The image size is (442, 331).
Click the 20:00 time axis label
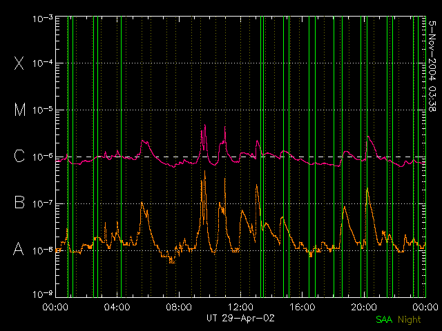[x=364, y=307]
